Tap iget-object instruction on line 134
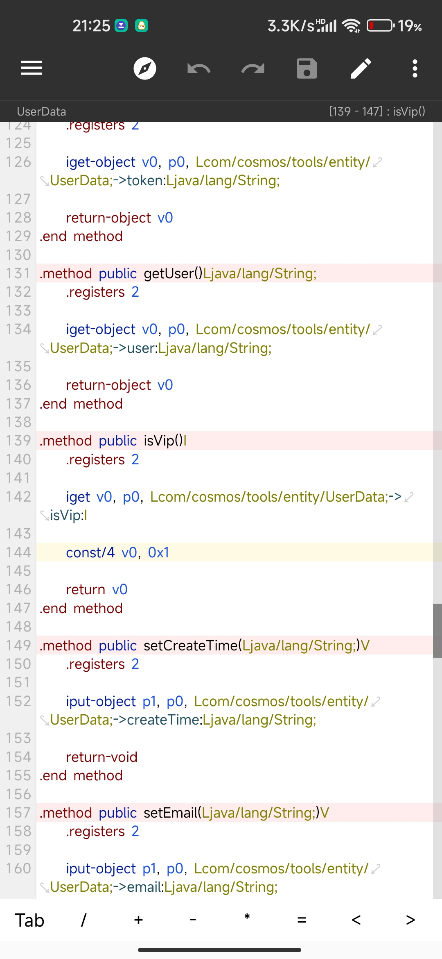 [x=218, y=329]
